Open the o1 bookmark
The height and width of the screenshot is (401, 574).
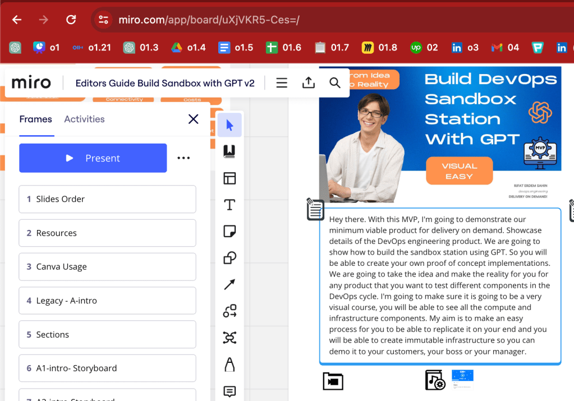[46, 48]
